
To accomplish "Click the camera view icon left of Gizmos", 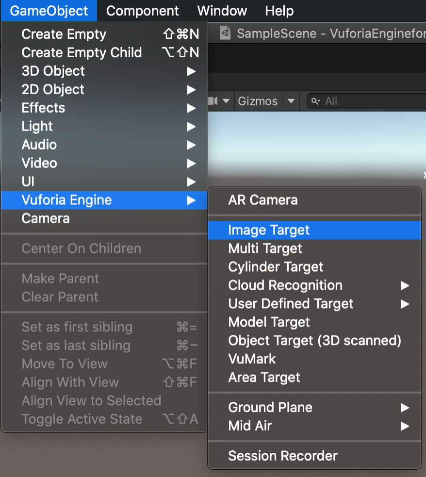I will (218, 101).
